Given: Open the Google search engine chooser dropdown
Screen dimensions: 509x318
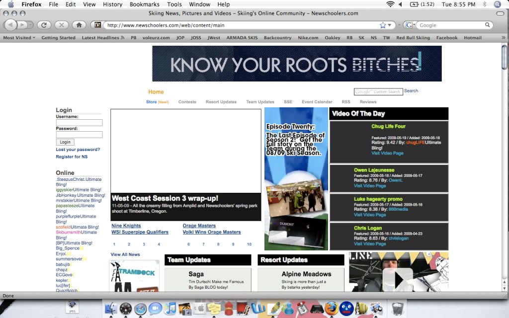Looking at the screenshot, I should (410, 25).
